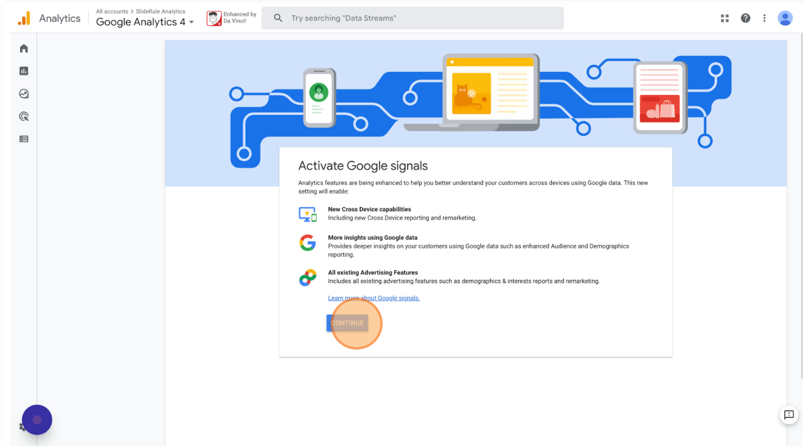Open the Home icon in left sidebar

[24, 48]
